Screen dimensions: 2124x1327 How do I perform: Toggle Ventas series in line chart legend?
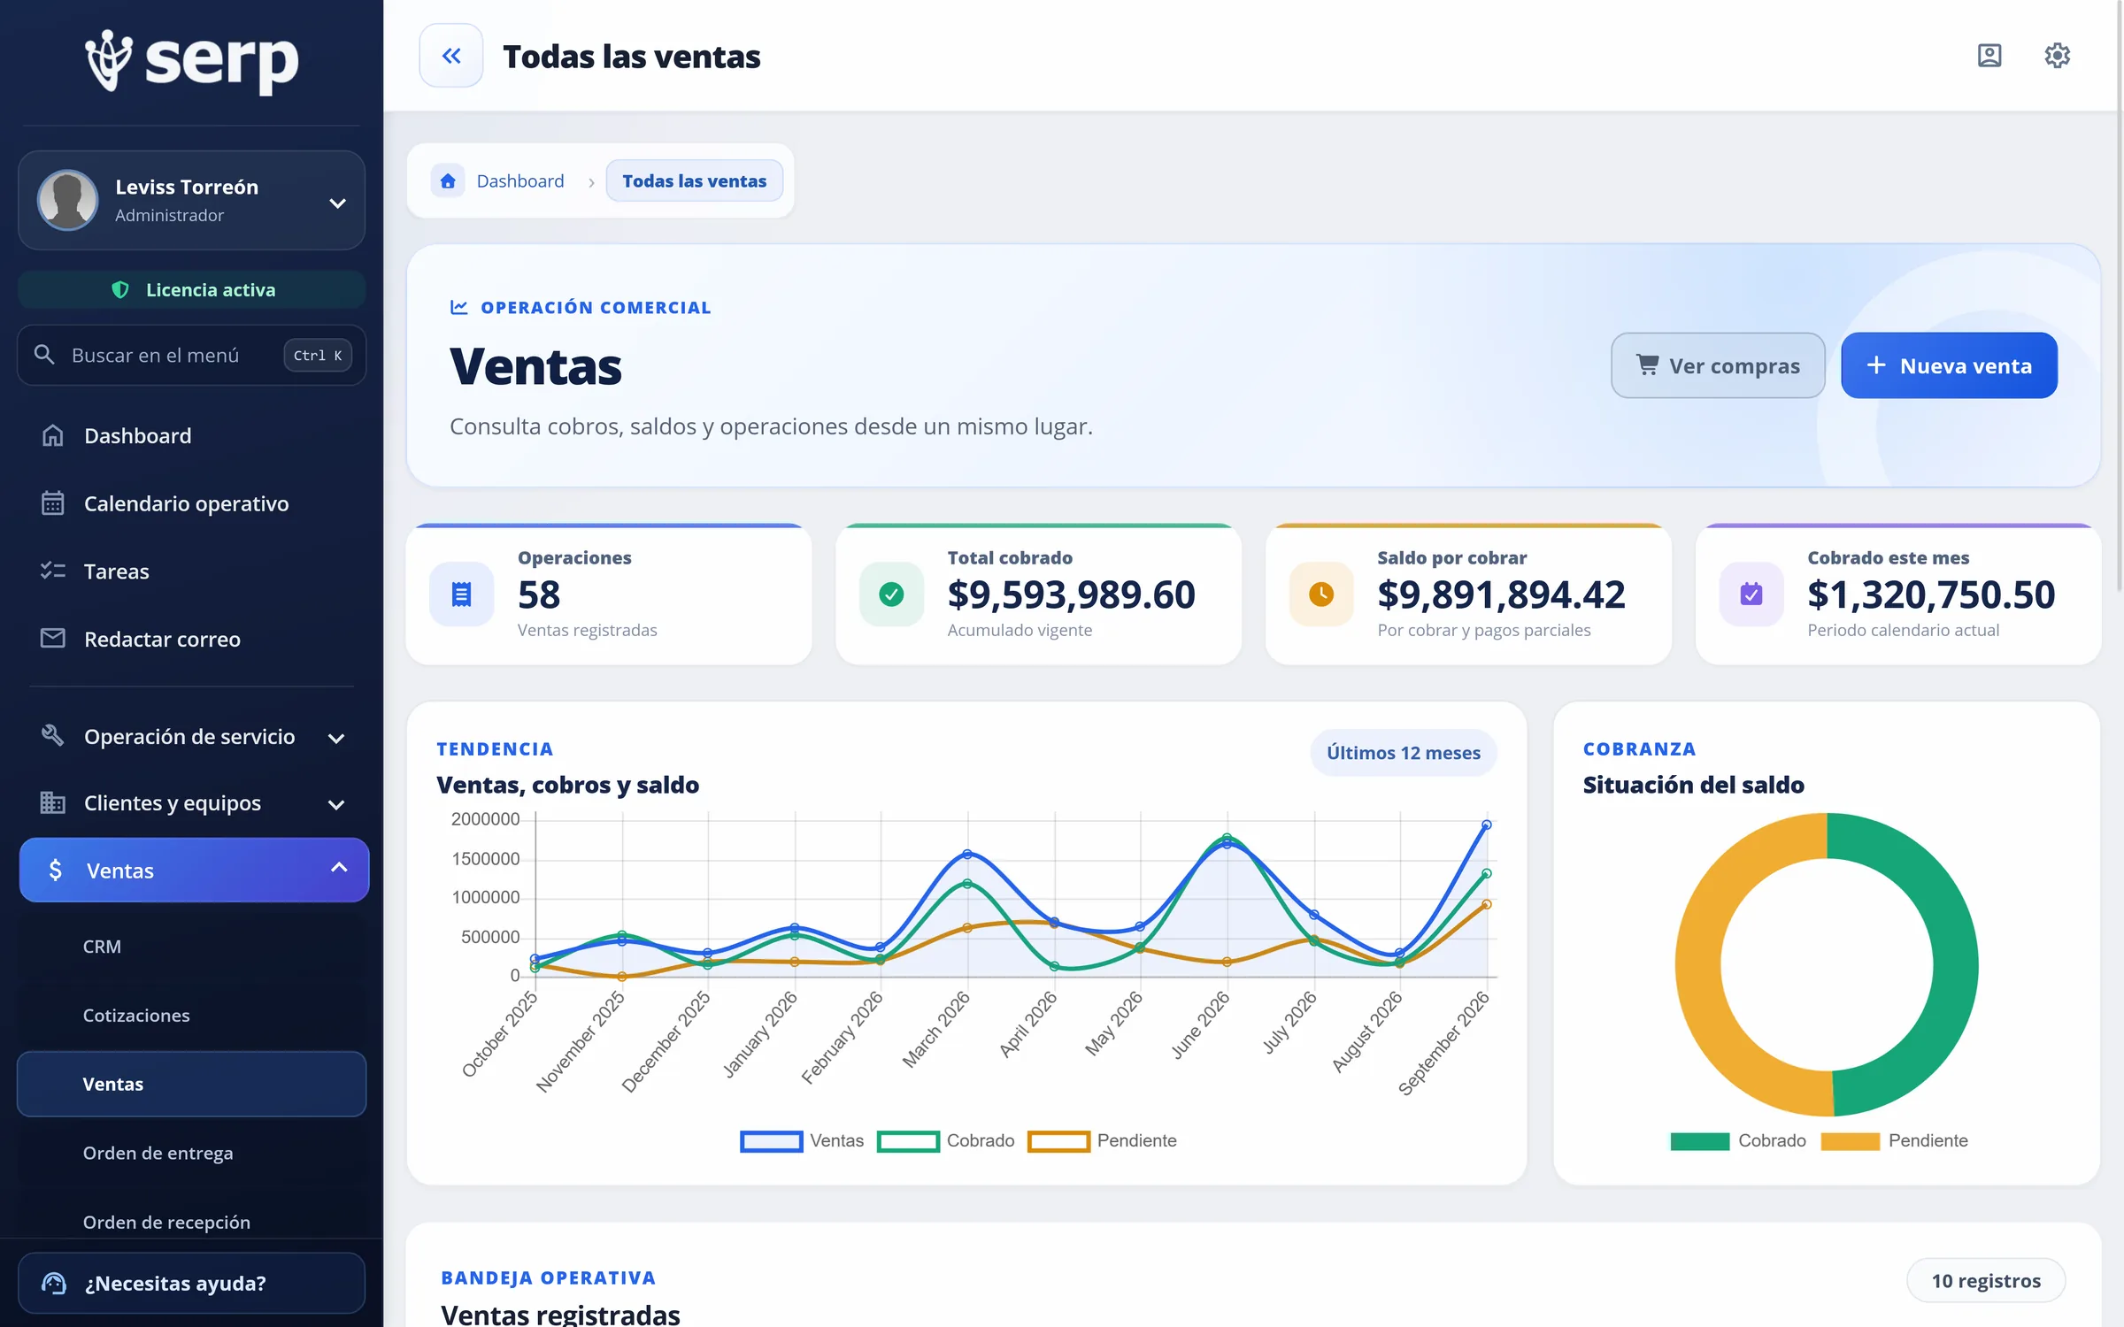[802, 1140]
